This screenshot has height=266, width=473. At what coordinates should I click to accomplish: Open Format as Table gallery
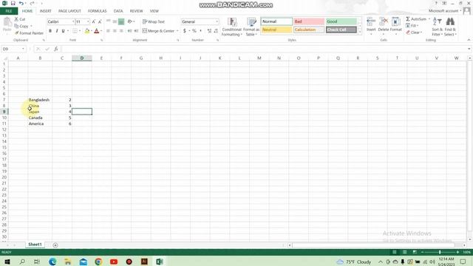[251, 27]
